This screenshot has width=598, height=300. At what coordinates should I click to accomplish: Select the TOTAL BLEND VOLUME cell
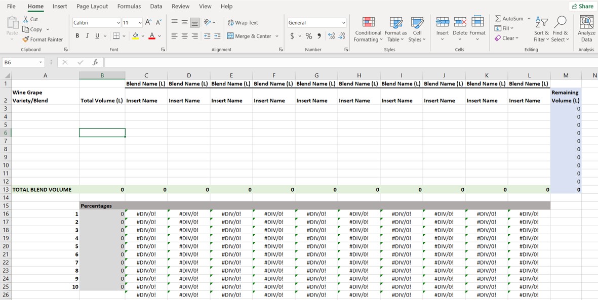coord(46,189)
